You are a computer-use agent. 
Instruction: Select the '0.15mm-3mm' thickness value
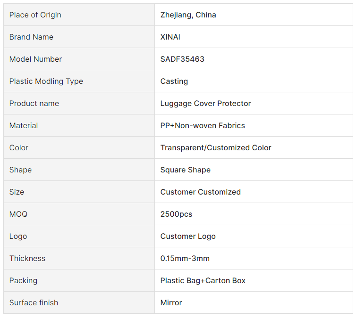click(185, 259)
